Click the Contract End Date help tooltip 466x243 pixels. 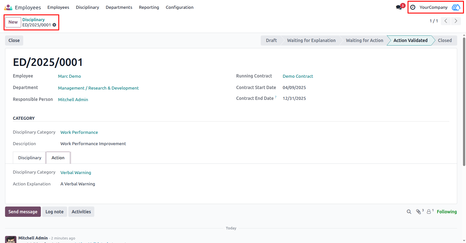[276, 97]
